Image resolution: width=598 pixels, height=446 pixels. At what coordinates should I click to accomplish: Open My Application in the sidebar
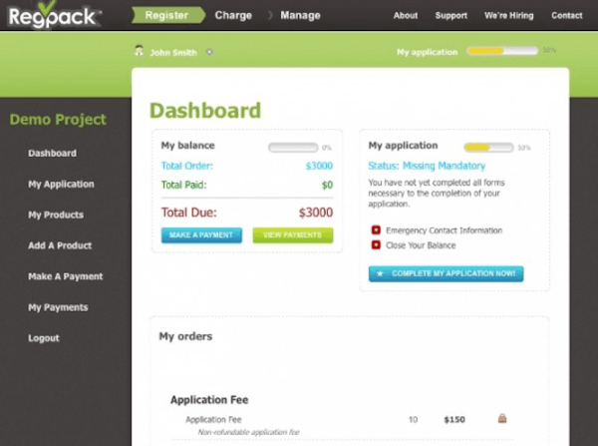click(x=61, y=184)
